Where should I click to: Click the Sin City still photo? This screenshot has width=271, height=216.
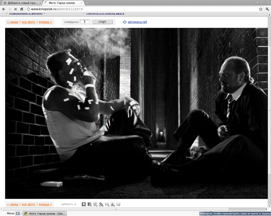136,113
